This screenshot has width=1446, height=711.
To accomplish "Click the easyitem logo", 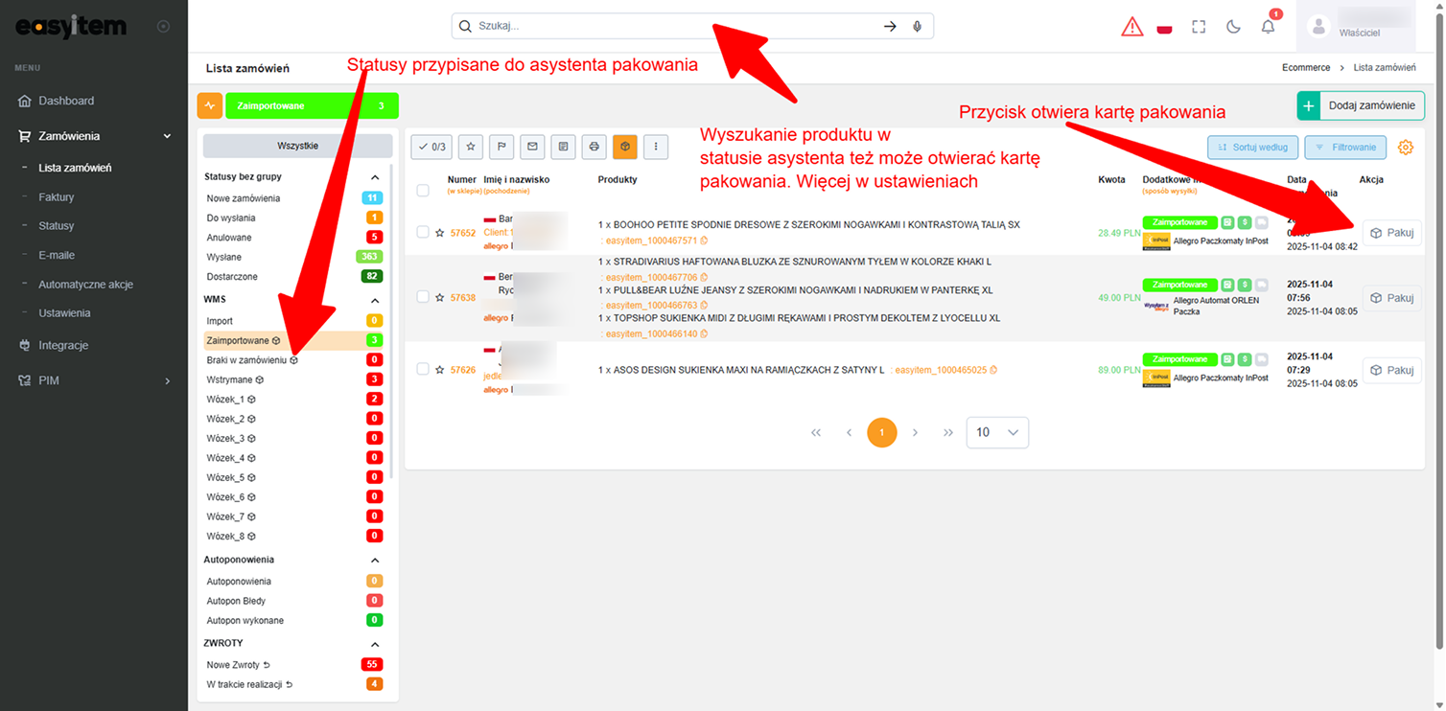I will click(71, 27).
